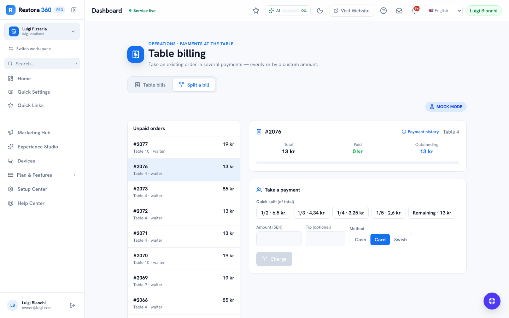Click Switch workspace link

(x=30, y=49)
